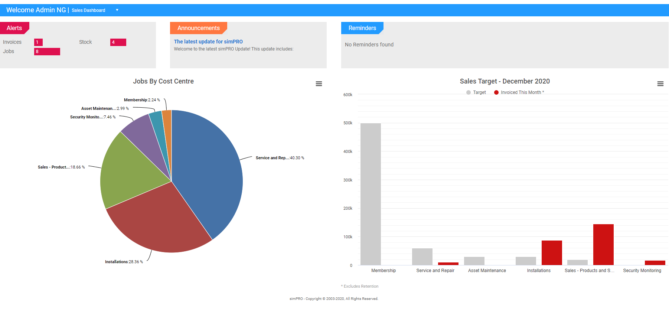
Task: Select the Alerts panel tab
Action: coord(14,28)
